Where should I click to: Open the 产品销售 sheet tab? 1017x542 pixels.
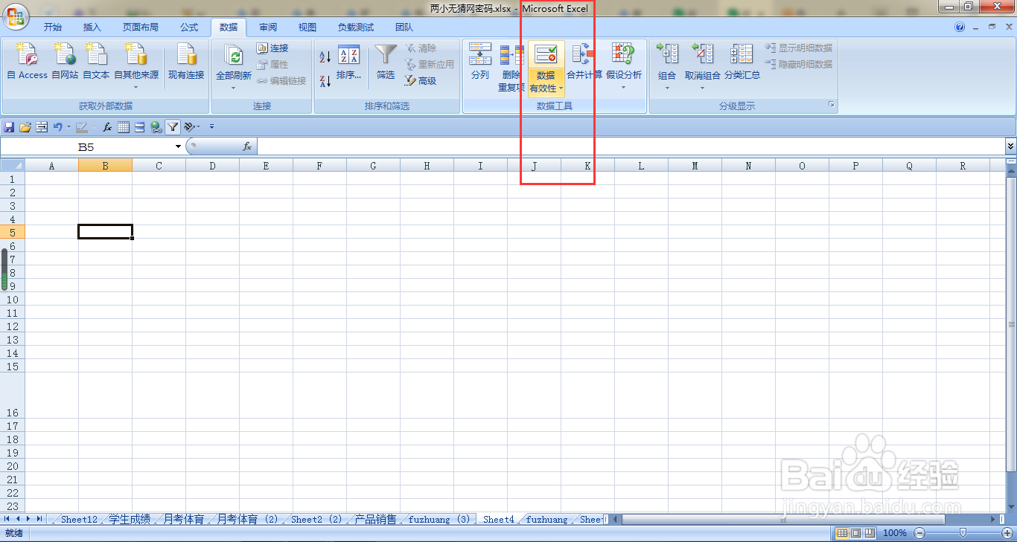coord(375,519)
